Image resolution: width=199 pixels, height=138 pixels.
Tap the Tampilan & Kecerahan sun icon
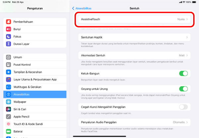pos(9,72)
